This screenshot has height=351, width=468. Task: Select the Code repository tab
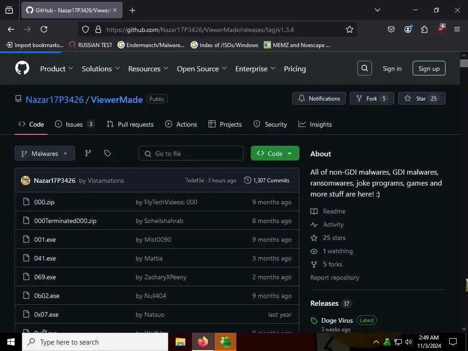point(31,124)
